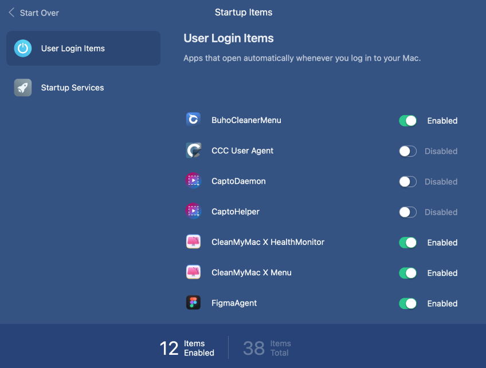Click the CaptoDaemon app icon
This screenshot has width=486, height=368.
193,180
